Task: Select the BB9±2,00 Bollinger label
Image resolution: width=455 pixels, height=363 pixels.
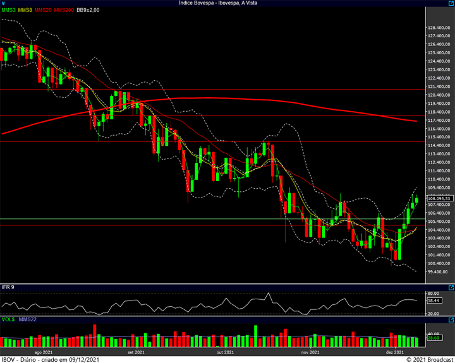Action: (88, 10)
